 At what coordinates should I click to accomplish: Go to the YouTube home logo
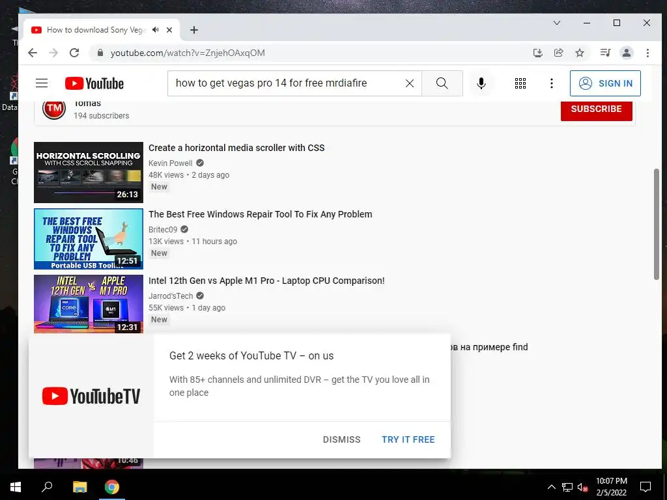(94, 83)
